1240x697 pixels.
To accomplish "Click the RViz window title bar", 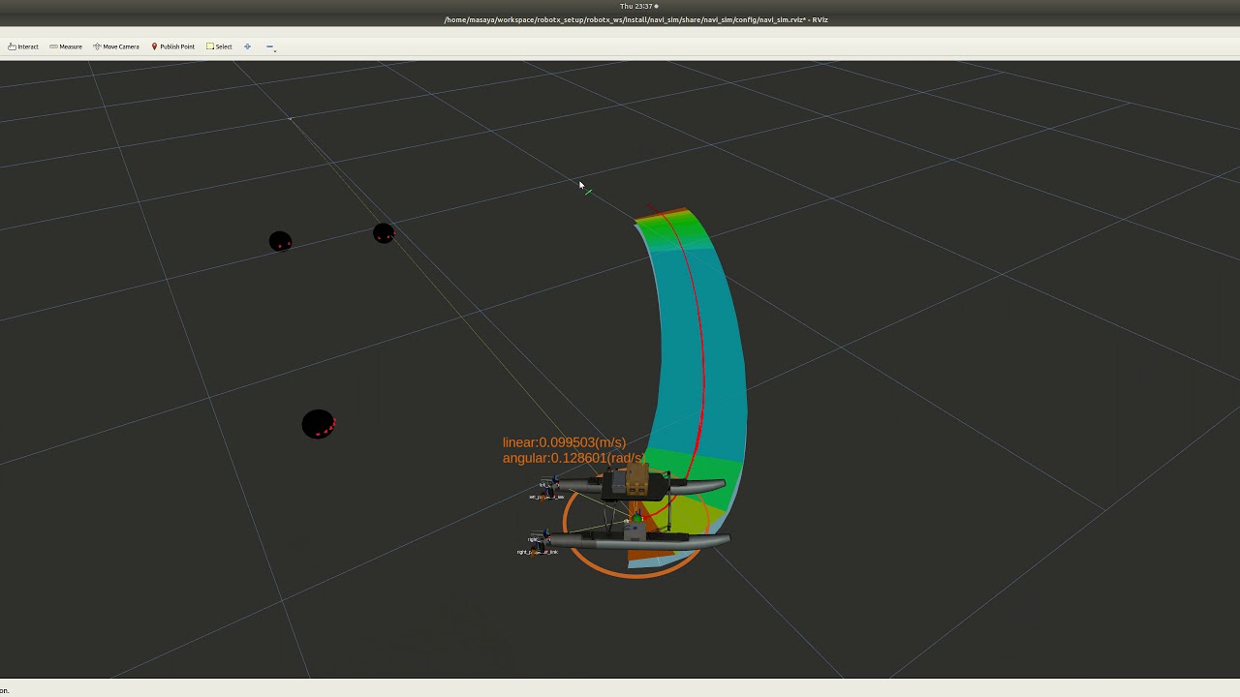I will [635, 19].
